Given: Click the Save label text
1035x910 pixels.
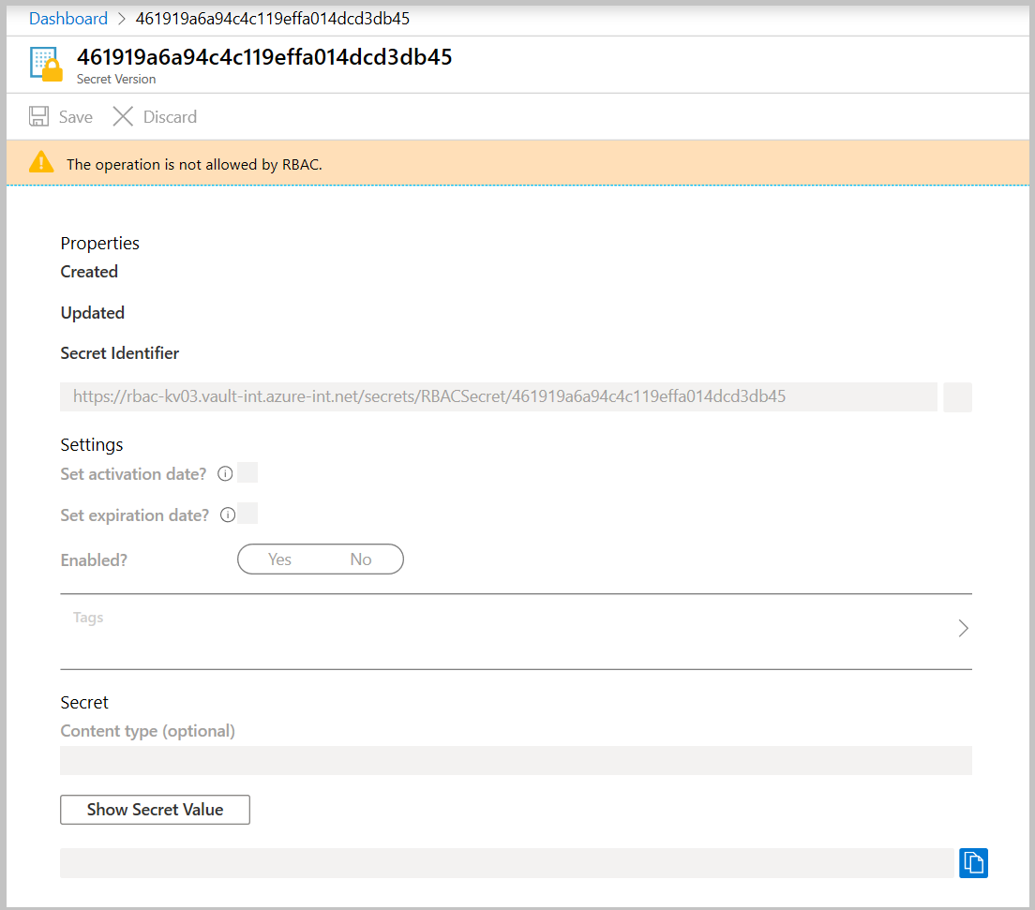Looking at the screenshot, I should coord(76,117).
